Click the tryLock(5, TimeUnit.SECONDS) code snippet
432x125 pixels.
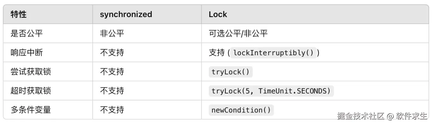271,91
